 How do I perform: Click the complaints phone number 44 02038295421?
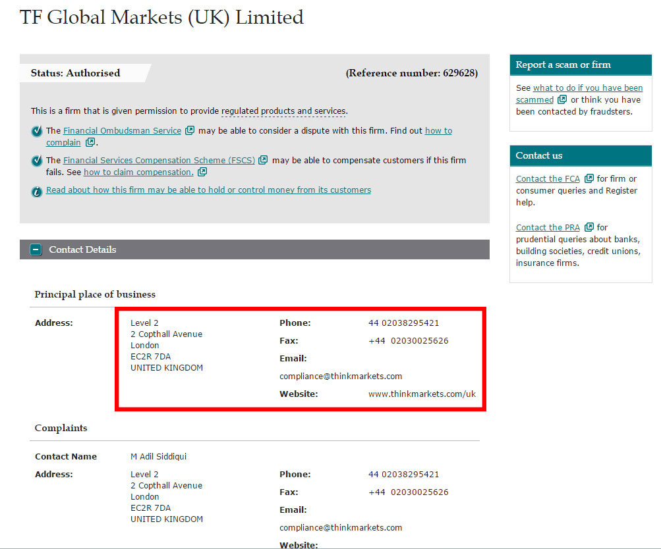point(403,475)
